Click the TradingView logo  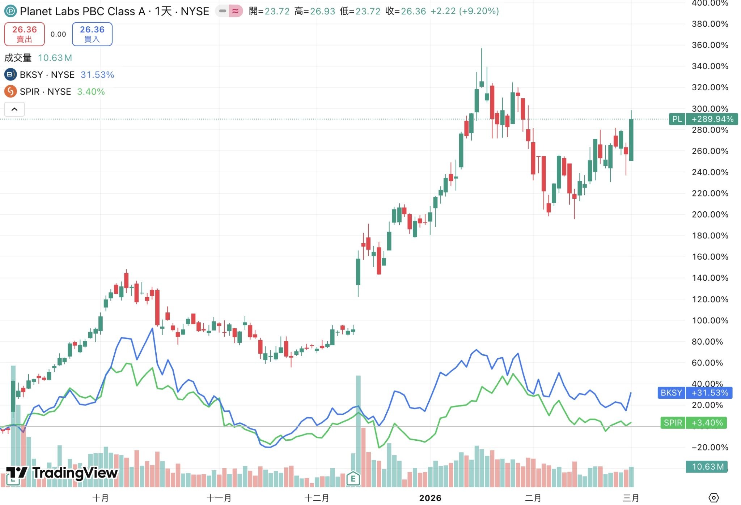[62, 473]
